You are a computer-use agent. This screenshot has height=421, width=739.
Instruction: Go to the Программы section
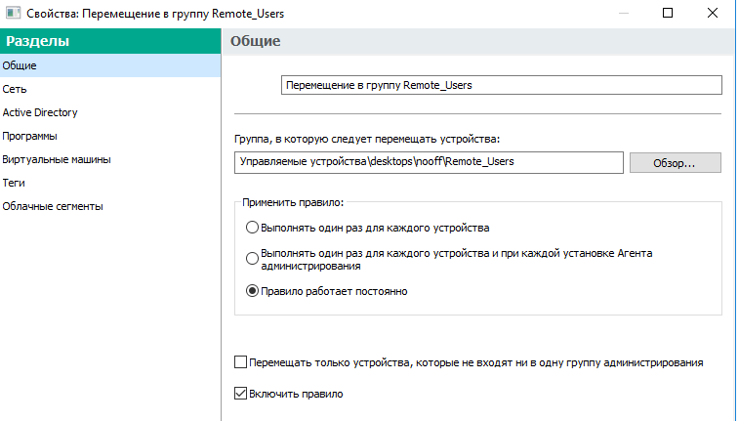[x=29, y=136]
